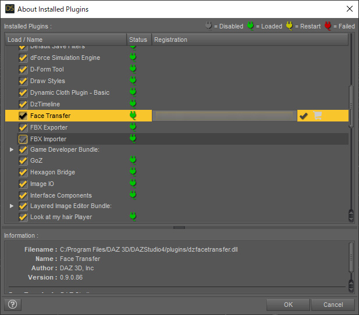Click the Look at my hair Player plug icon
The height and width of the screenshot is (315, 359).
[x=133, y=216]
